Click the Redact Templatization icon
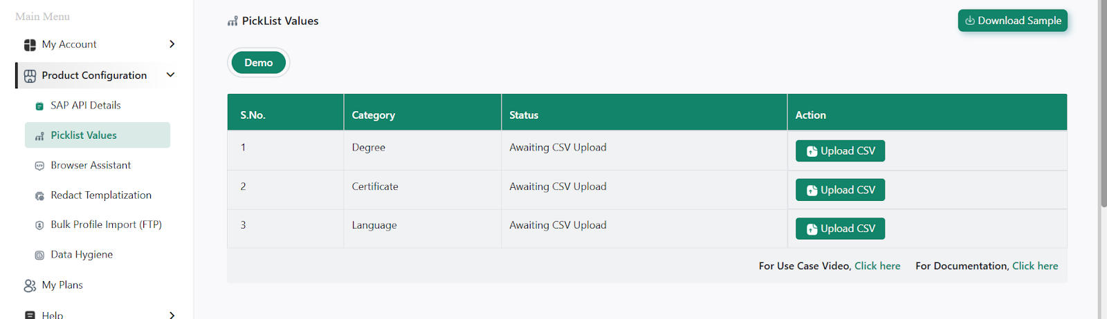 39,196
